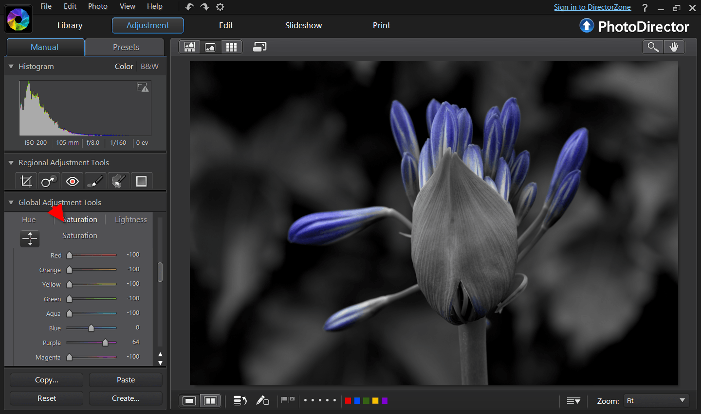Open the Help menu
Image resolution: width=701 pixels, height=414 pixels.
point(155,6)
